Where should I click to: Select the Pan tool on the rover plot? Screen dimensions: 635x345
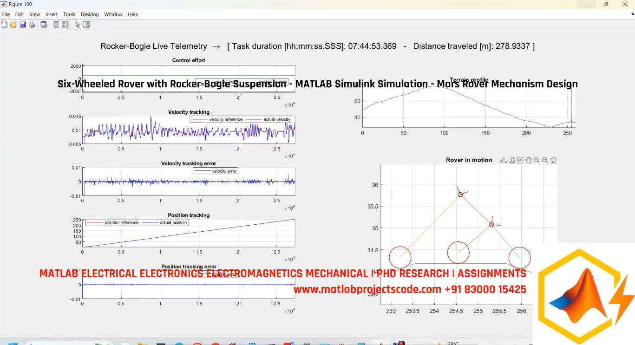click(528, 160)
